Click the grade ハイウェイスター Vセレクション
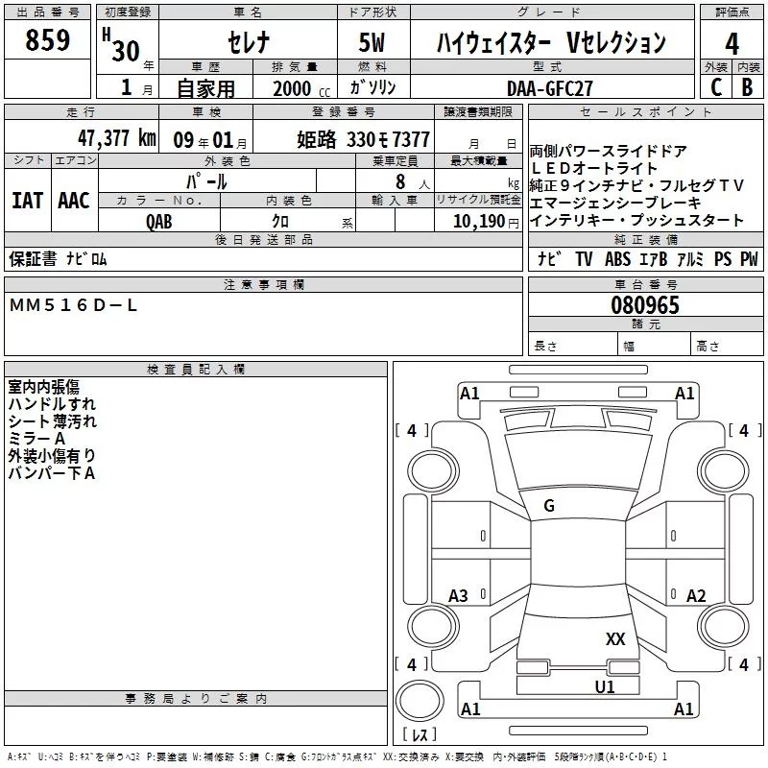The image size is (768, 768). click(551, 42)
